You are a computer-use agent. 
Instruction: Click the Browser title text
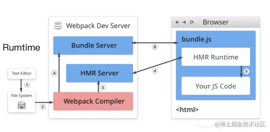[x=216, y=22]
